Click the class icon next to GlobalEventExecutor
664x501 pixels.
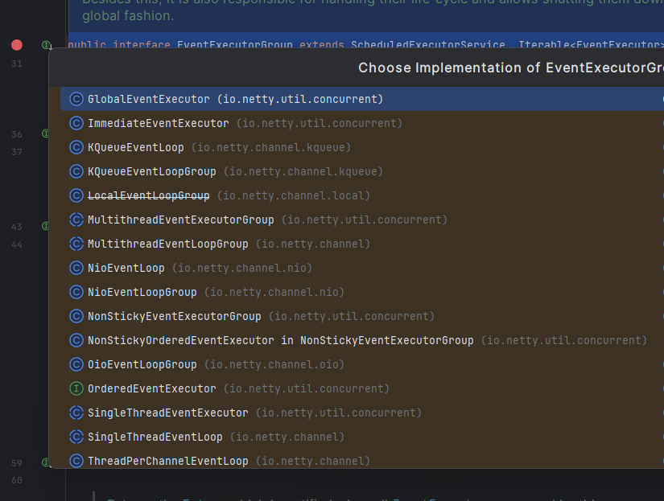click(x=76, y=99)
